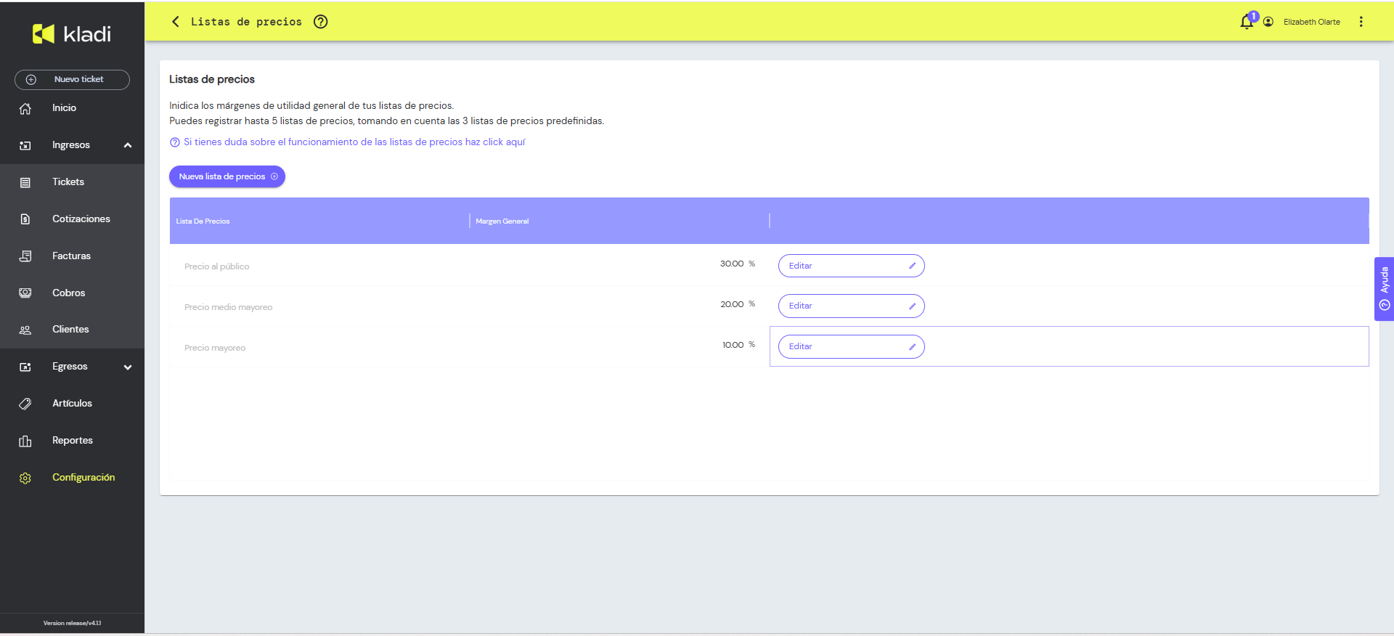Click the 30.00 % margin value
The width and height of the screenshot is (1394, 636).
pos(738,264)
